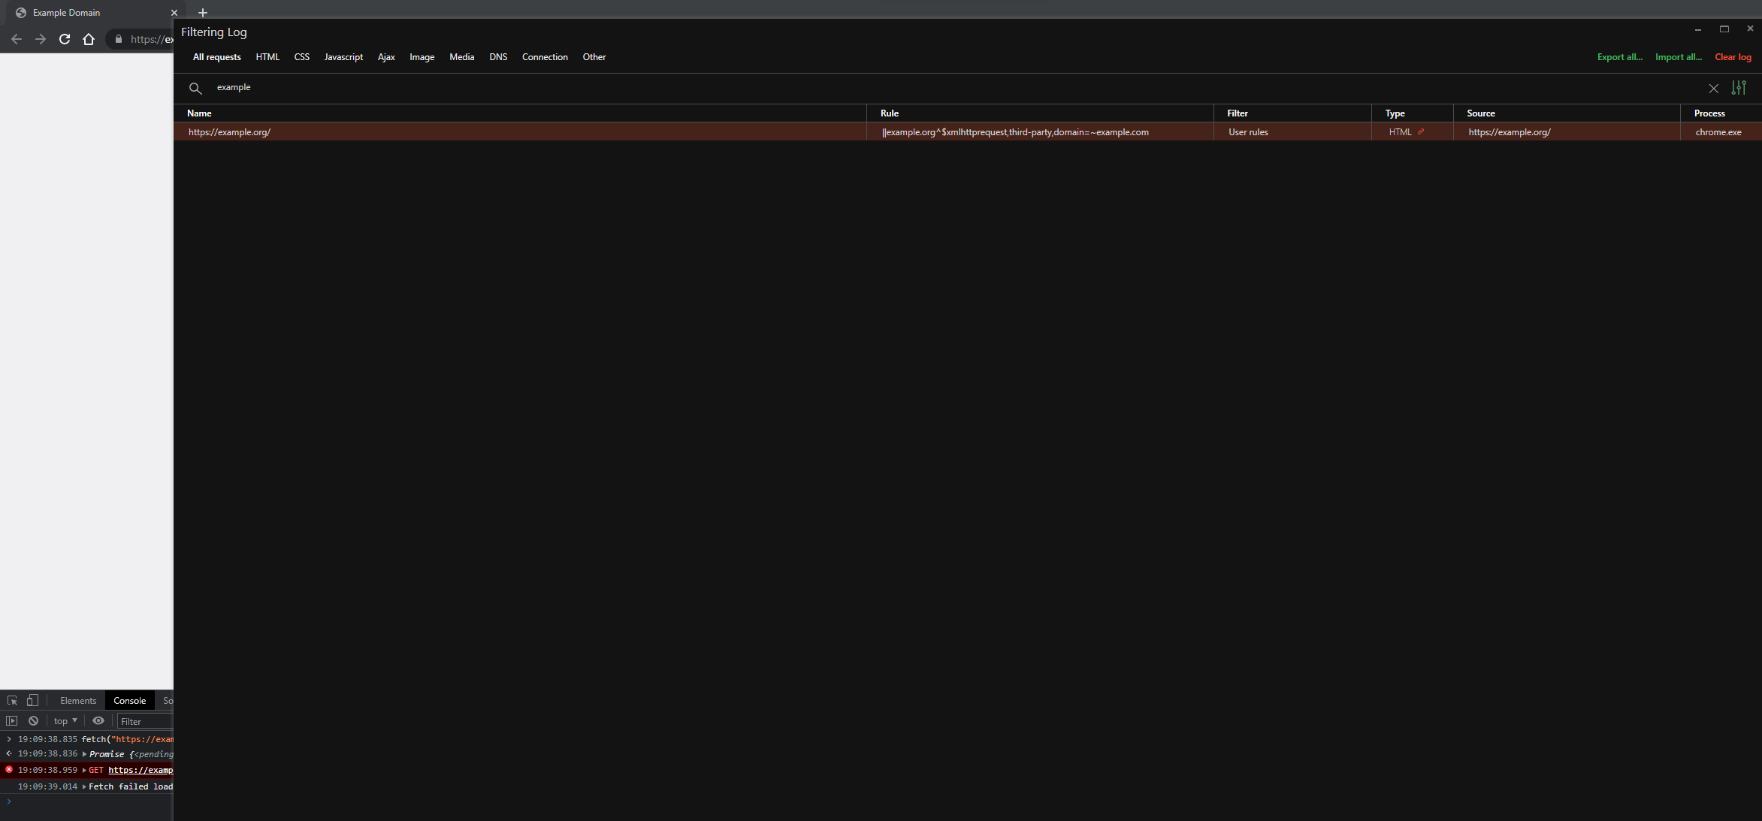Expand the Promise pending console entry
The width and height of the screenshot is (1762, 821).
pos(83,753)
